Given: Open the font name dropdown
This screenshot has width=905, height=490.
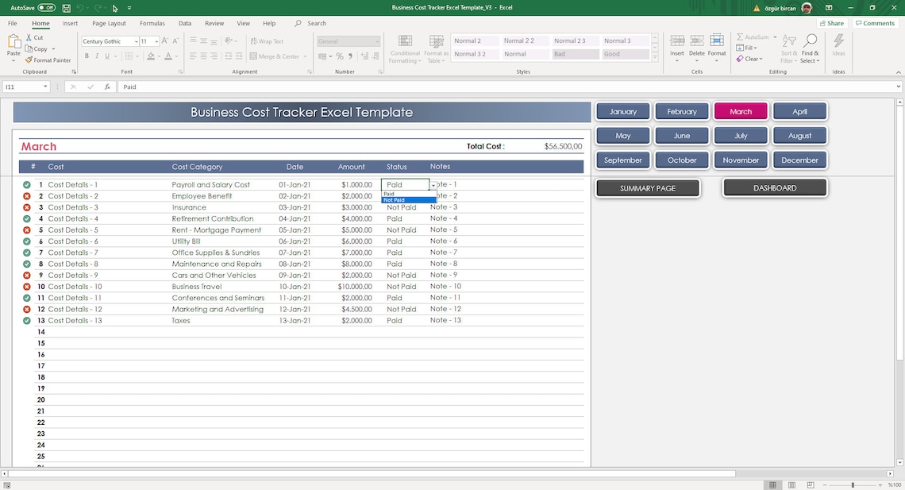Looking at the screenshot, I should coord(137,41).
